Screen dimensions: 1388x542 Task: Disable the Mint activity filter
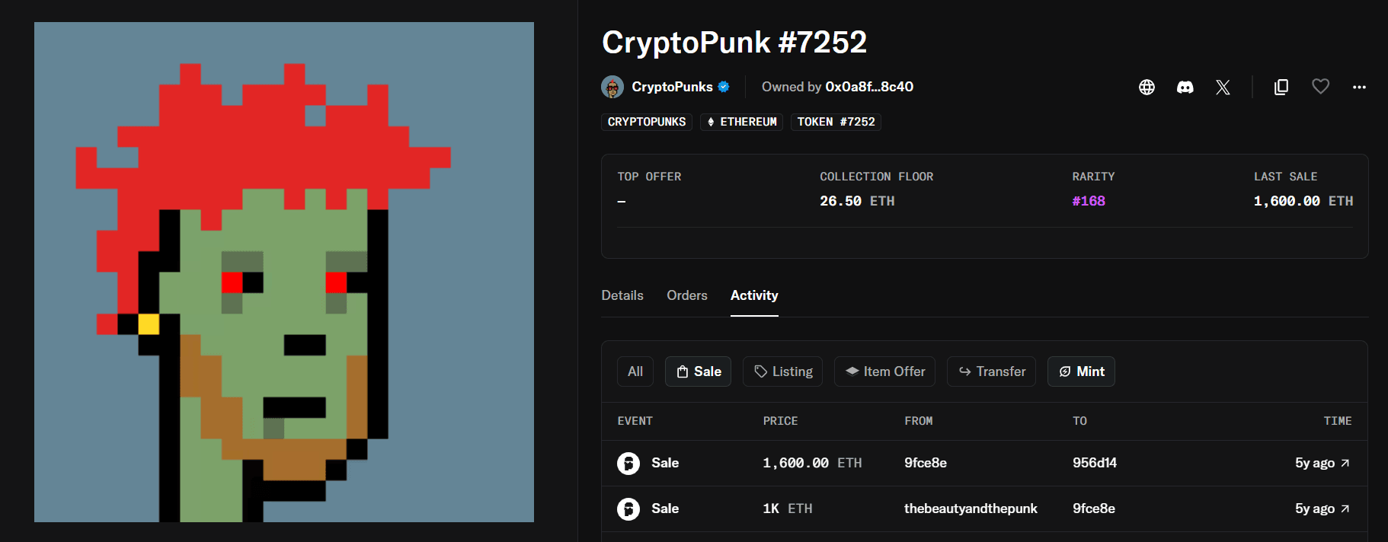point(1081,371)
